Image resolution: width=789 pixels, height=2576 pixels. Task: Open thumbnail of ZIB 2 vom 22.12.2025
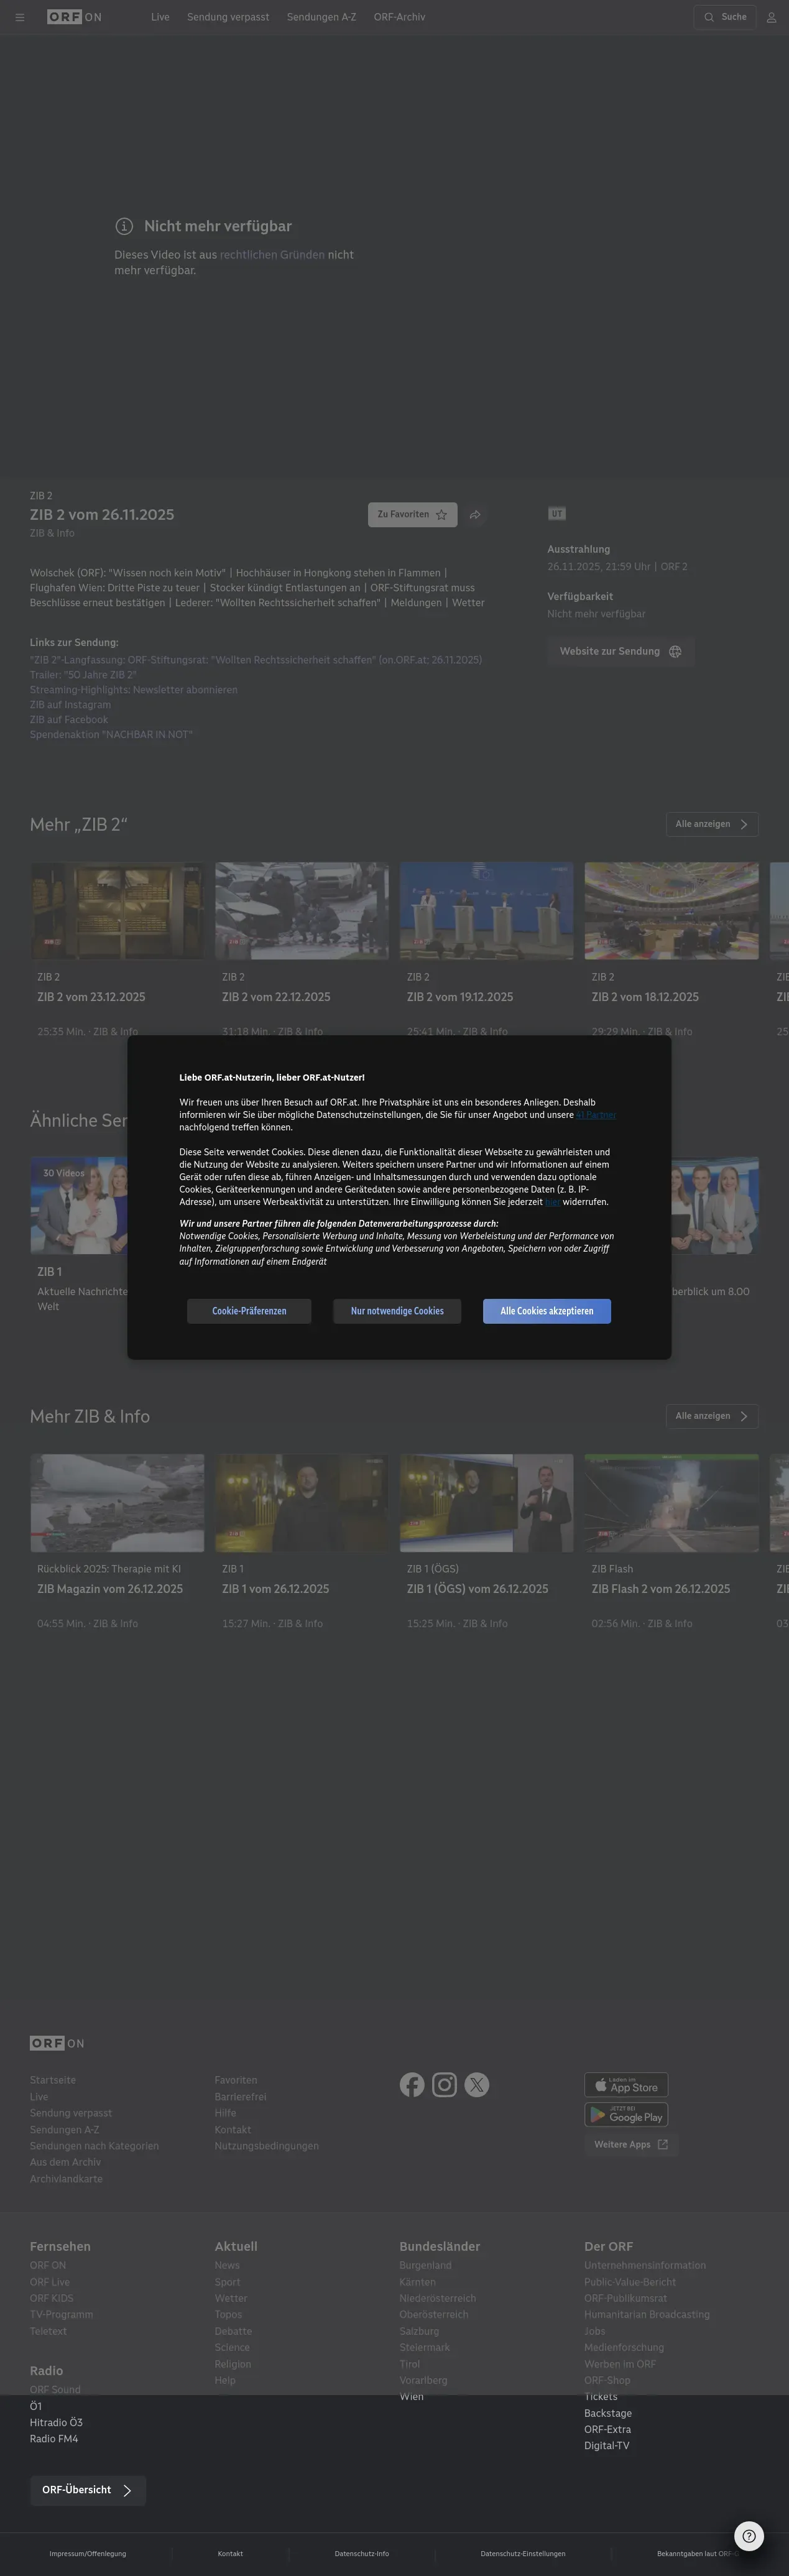point(302,911)
